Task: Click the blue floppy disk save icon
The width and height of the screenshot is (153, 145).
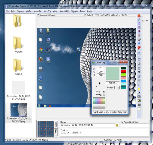Action: [x=139, y=24]
